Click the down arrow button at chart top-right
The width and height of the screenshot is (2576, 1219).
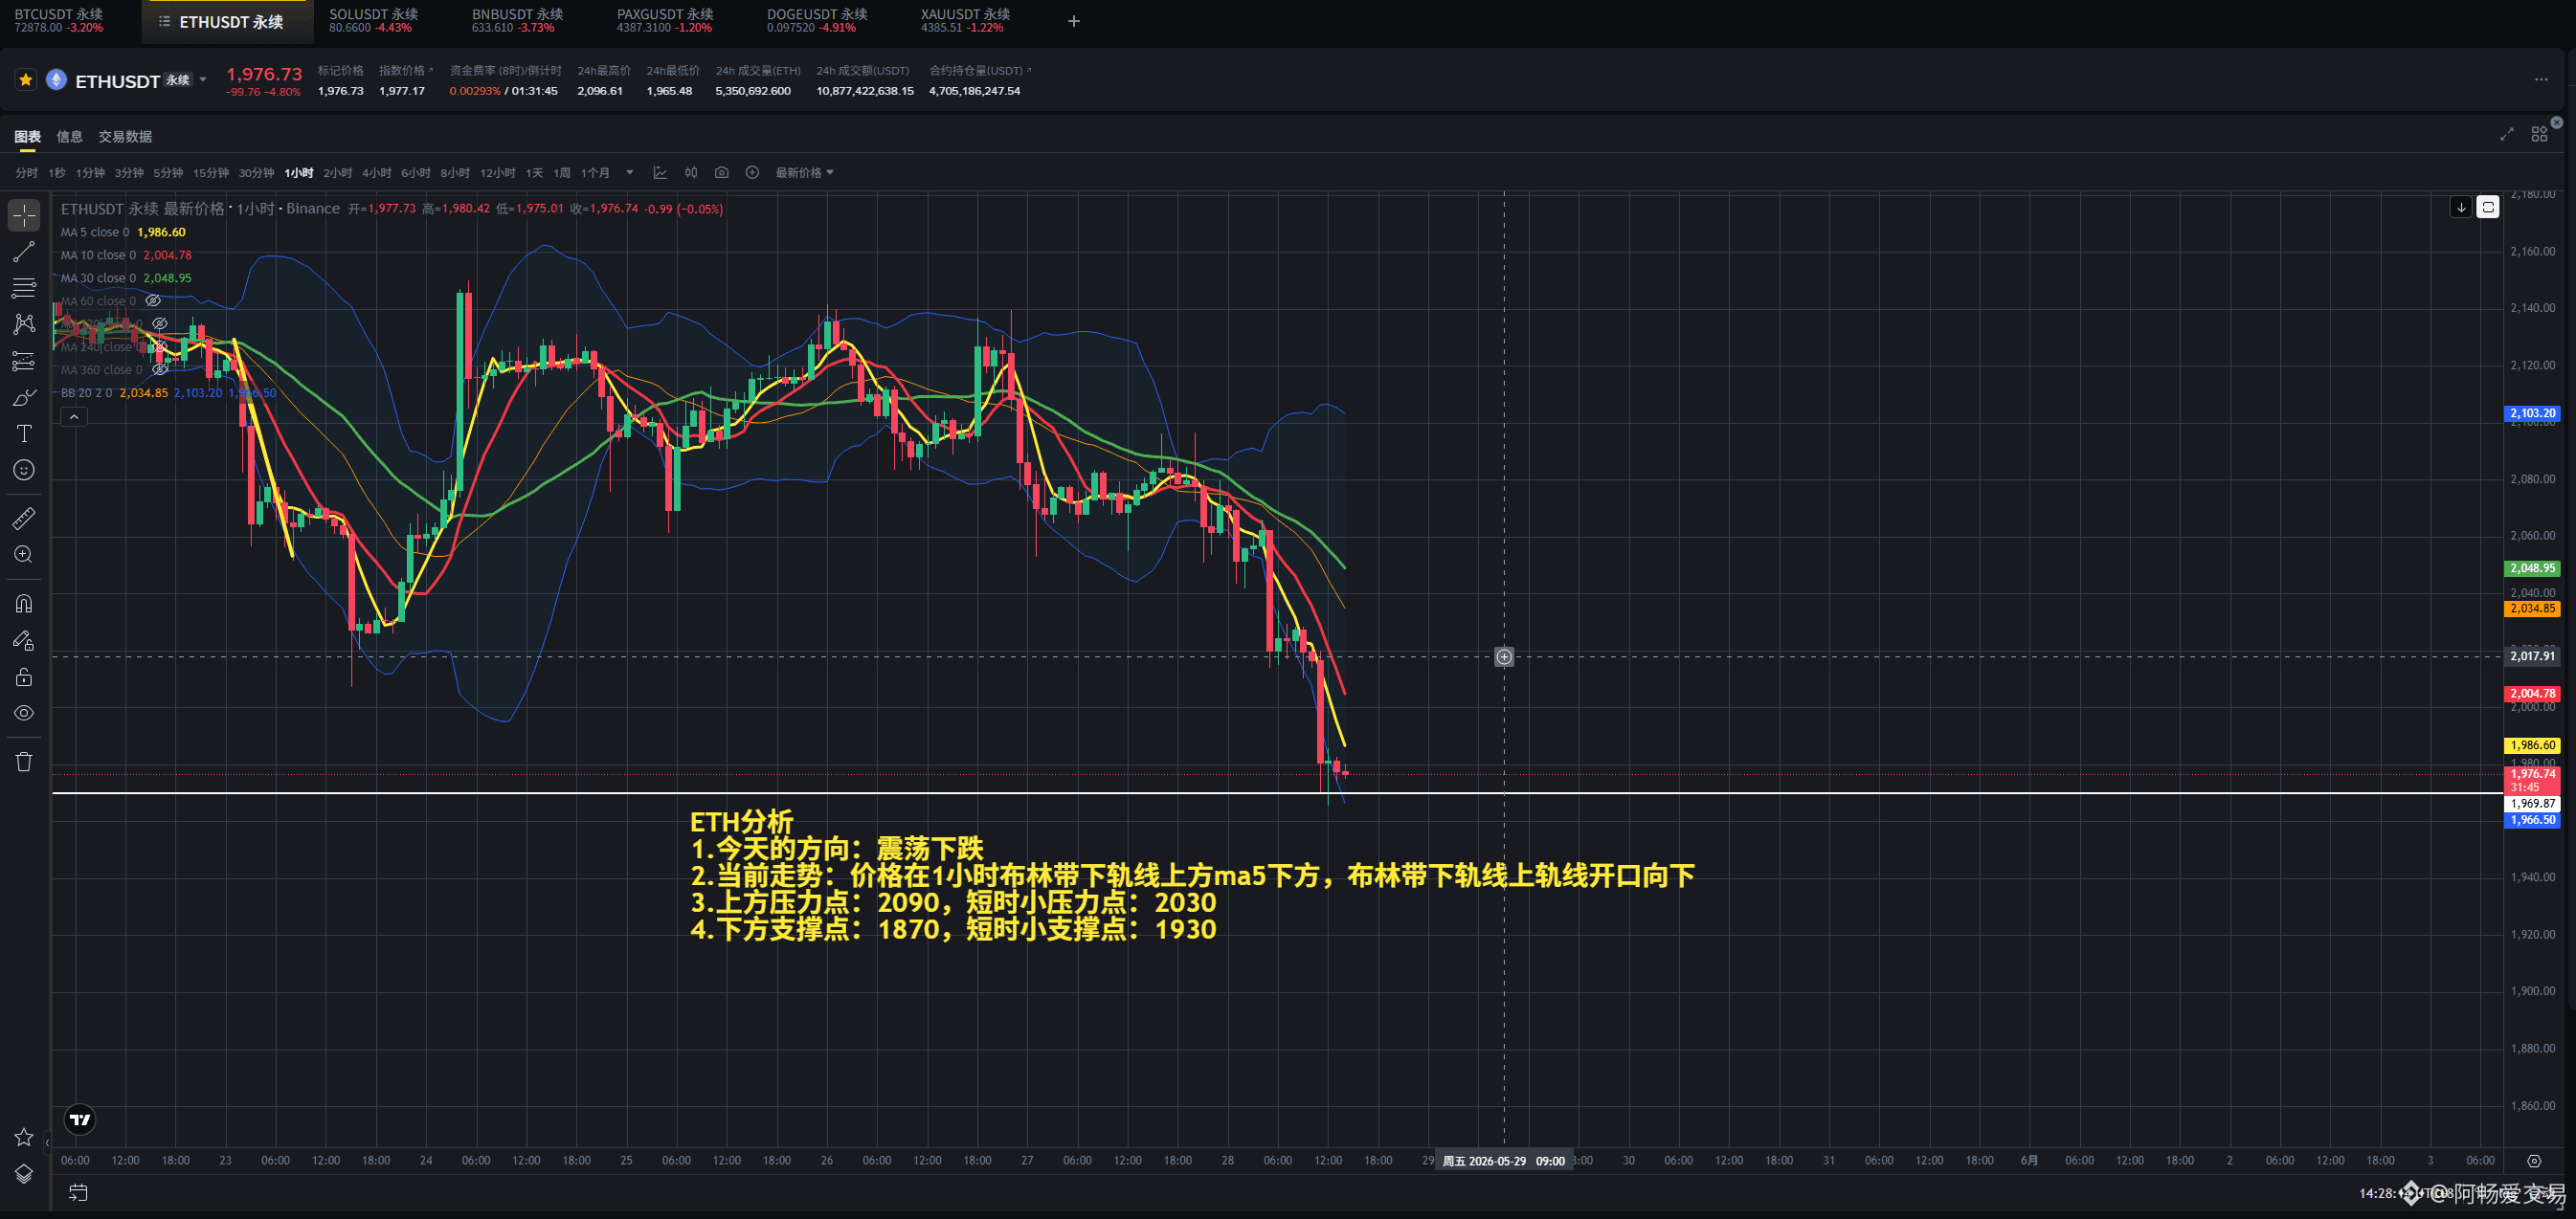pyautogui.click(x=2461, y=207)
